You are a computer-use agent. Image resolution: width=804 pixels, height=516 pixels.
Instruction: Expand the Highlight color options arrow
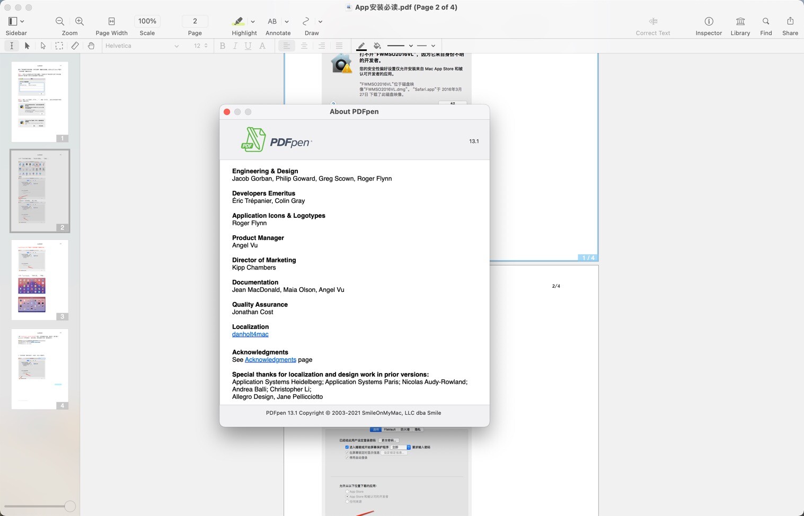pos(253,22)
